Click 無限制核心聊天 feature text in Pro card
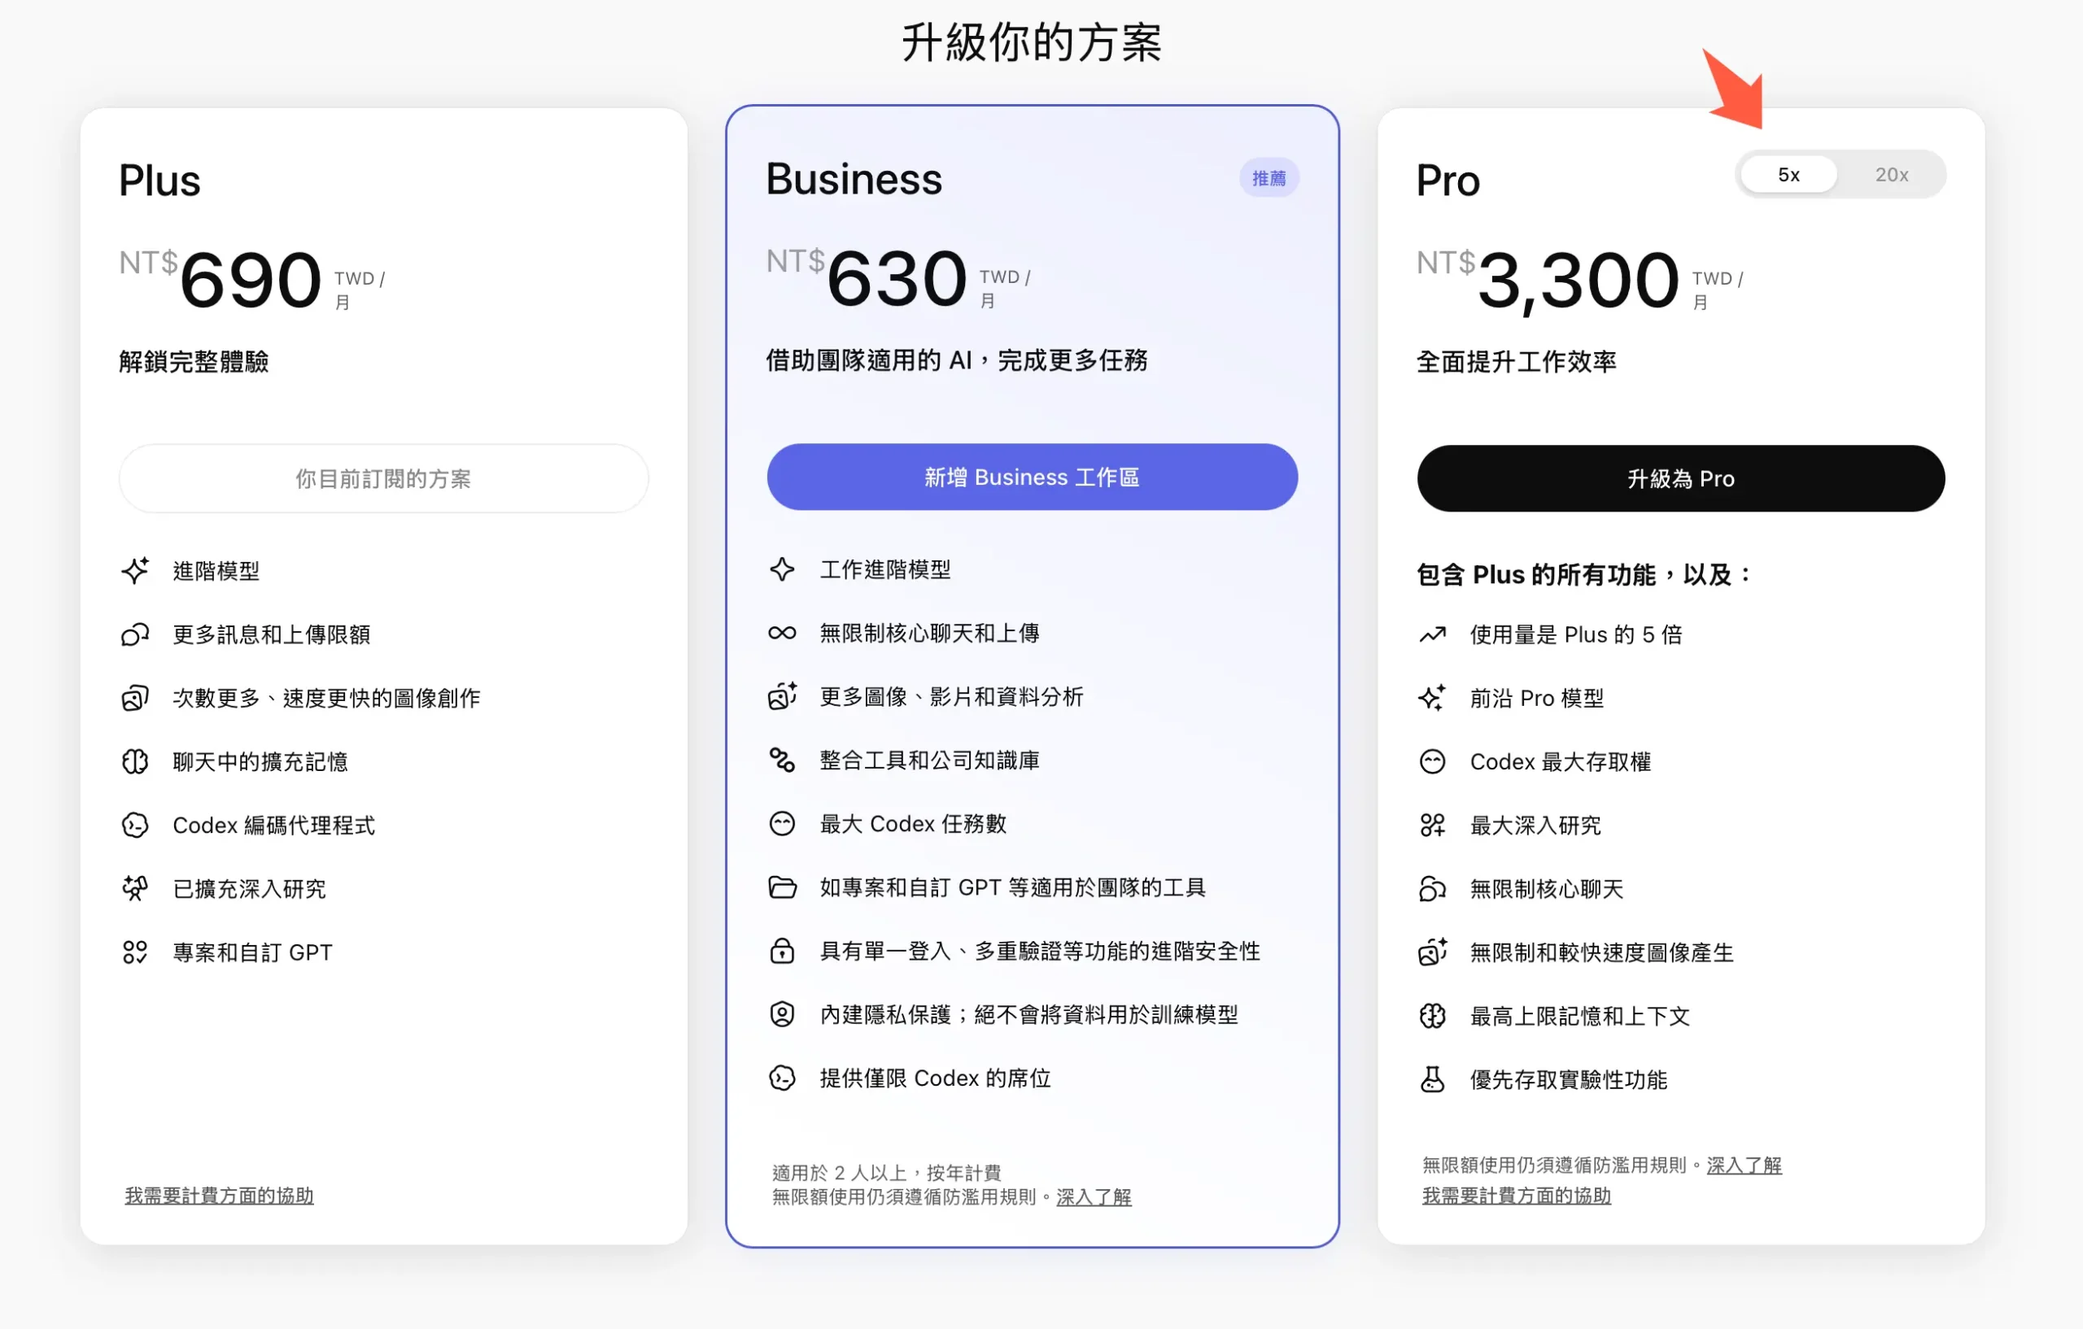This screenshot has height=1329, width=2083. pos(1547,889)
